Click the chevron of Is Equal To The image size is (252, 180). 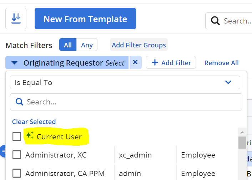(x=228, y=82)
